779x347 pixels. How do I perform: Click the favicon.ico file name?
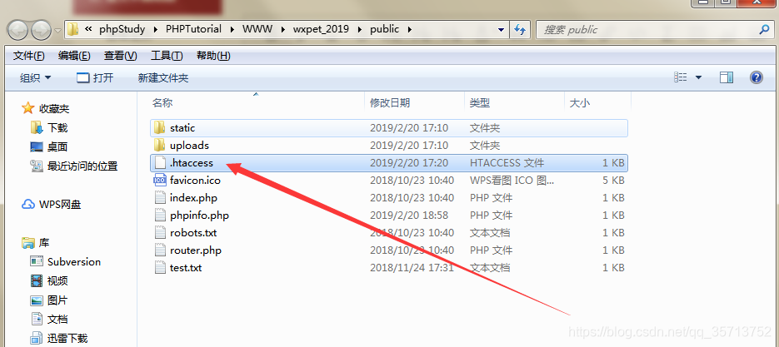[x=195, y=181]
